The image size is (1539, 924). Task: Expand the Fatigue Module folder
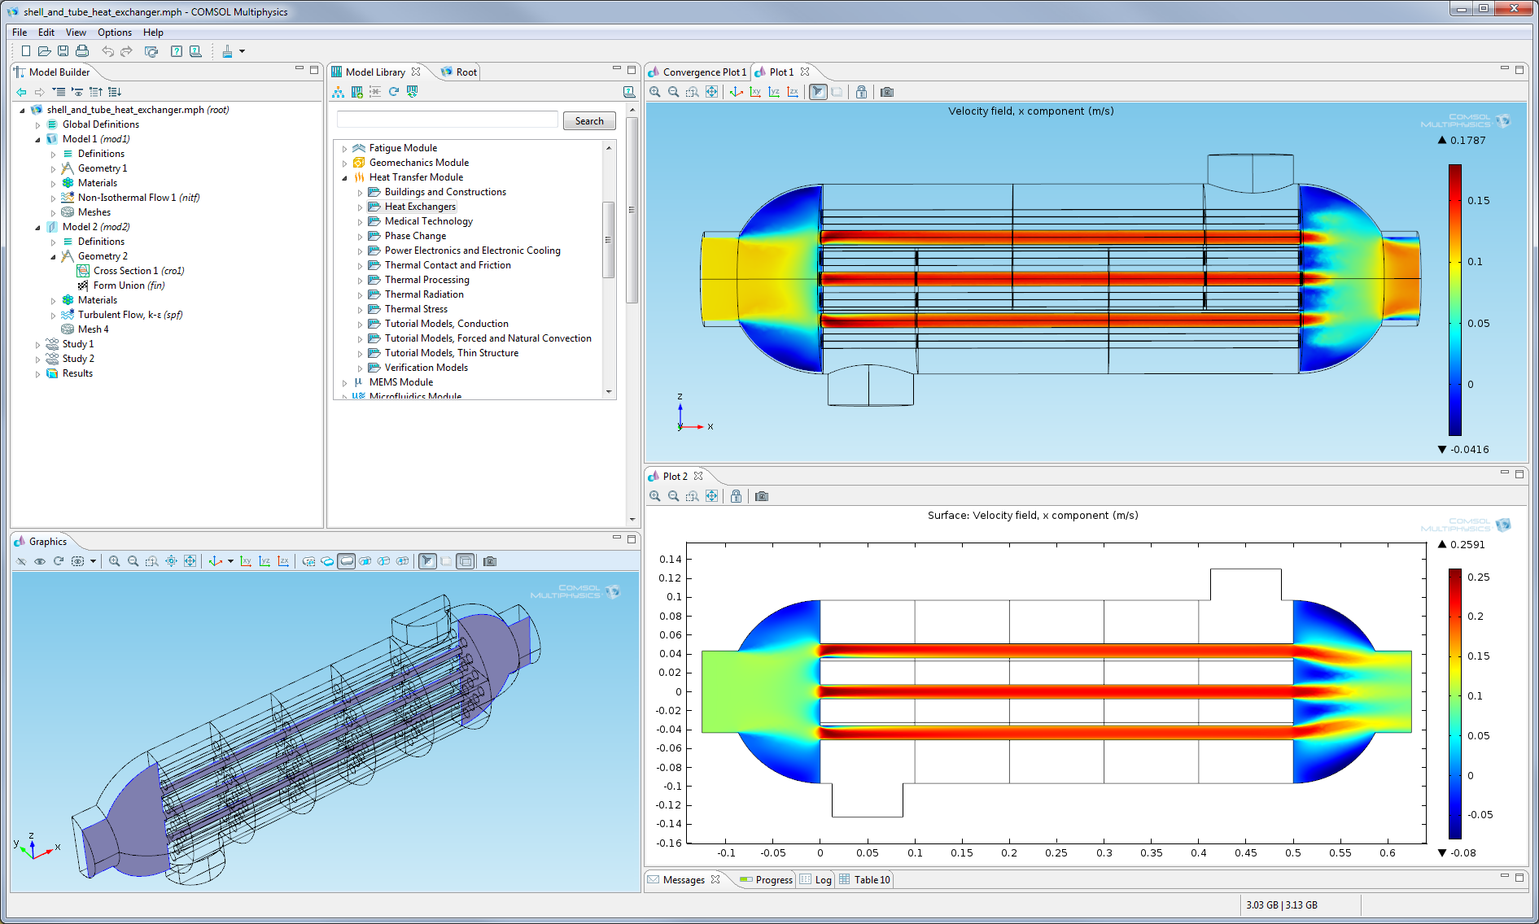coord(344,149)
